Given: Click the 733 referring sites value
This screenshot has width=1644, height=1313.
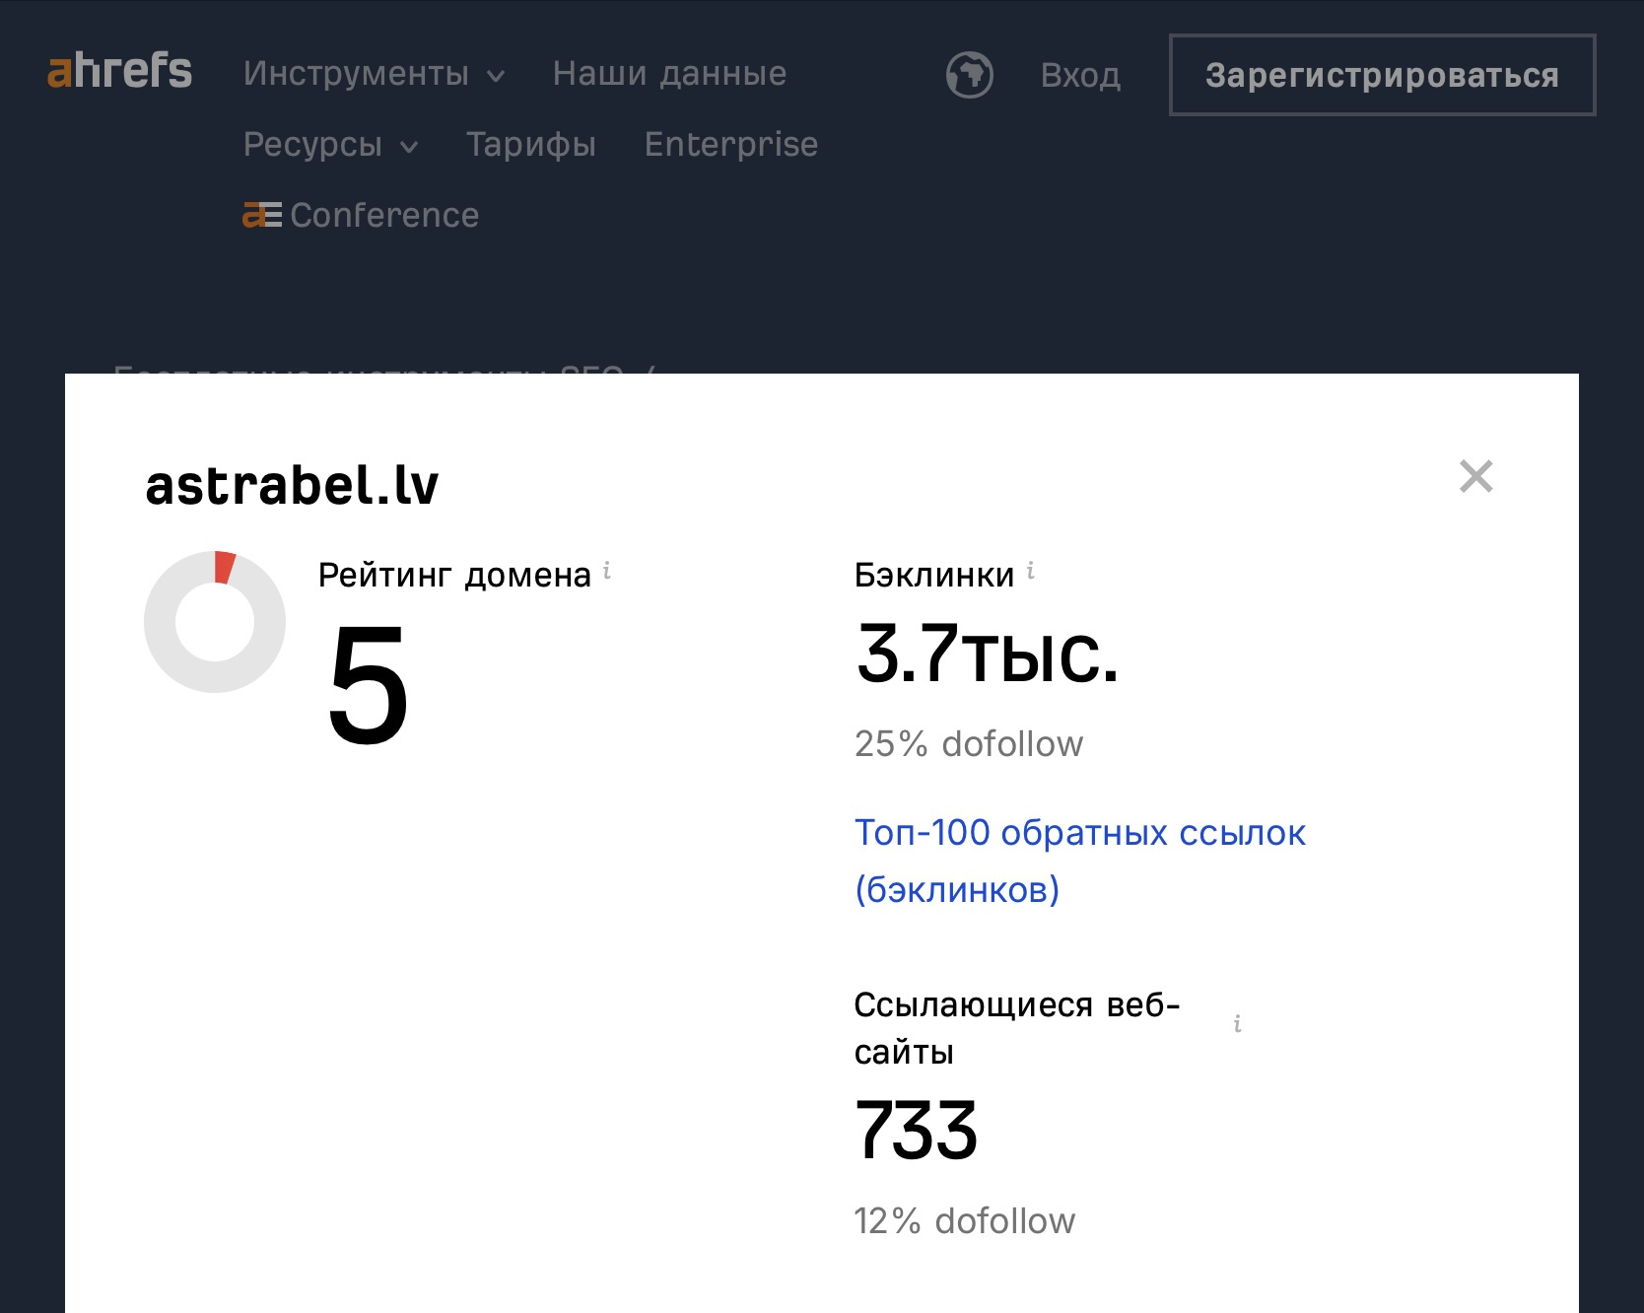Looking at the screenshot, I should [917, 1130].
